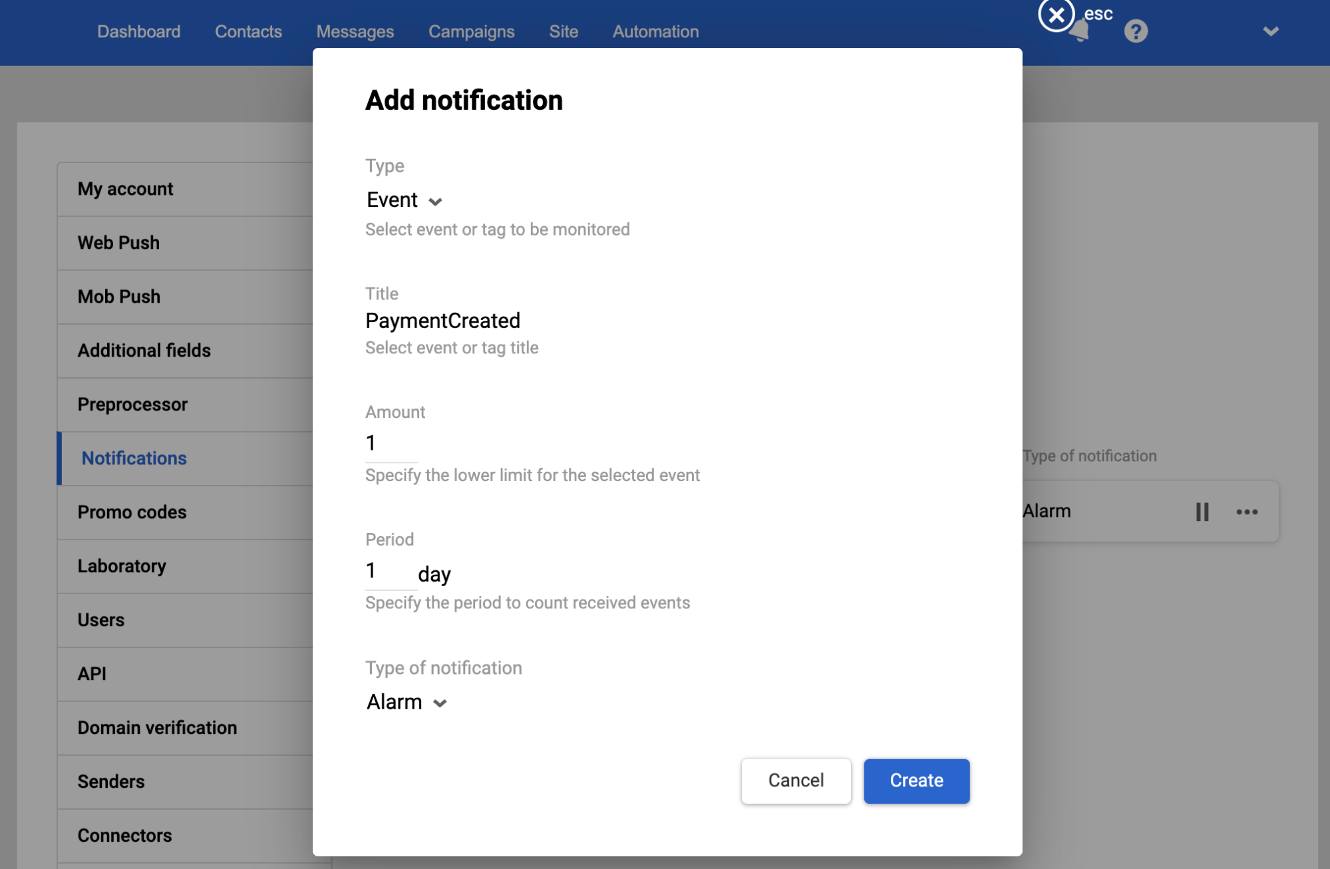Open the three-dot menu for the Alarm row
The width and height of the screenshot is (1330, 869).
(x=1246, y=512)
